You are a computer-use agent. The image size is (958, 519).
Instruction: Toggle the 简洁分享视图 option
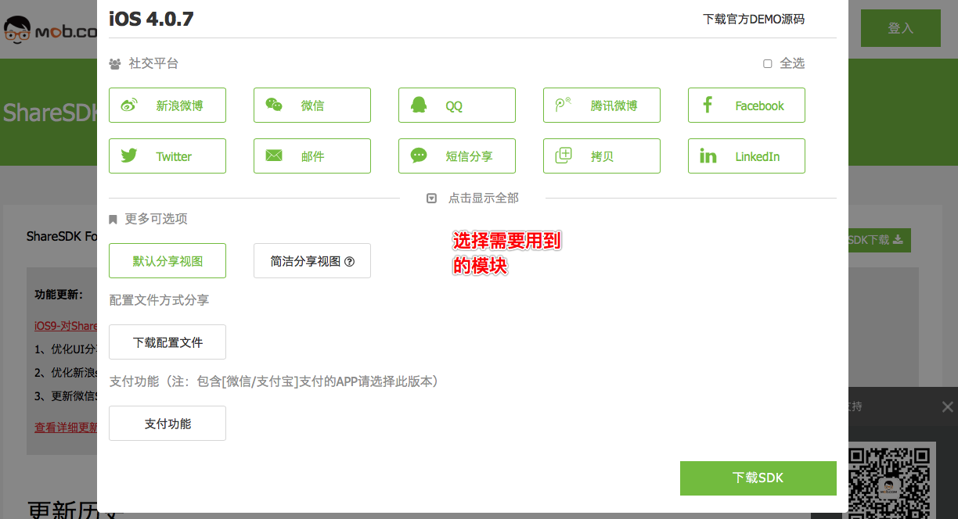point(305,261)
